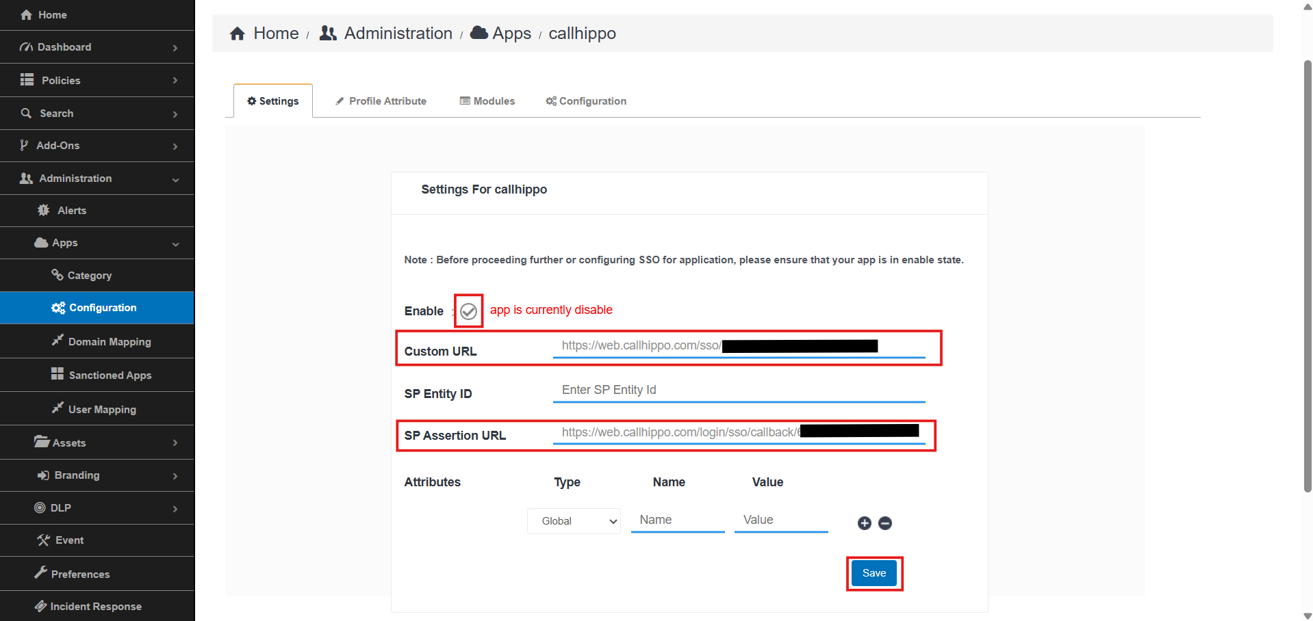This screenshot has height=621, width=1313.
Task: Switch to the Profile Attribute tab
Action: click(x=381, y=101)
